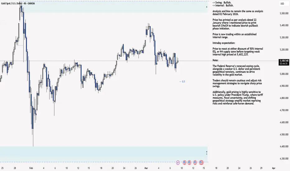The height and width of the screenshot is (171, 290).
Task: Select the 'Traders should remain cautious' paragraph
Action: 237,83
